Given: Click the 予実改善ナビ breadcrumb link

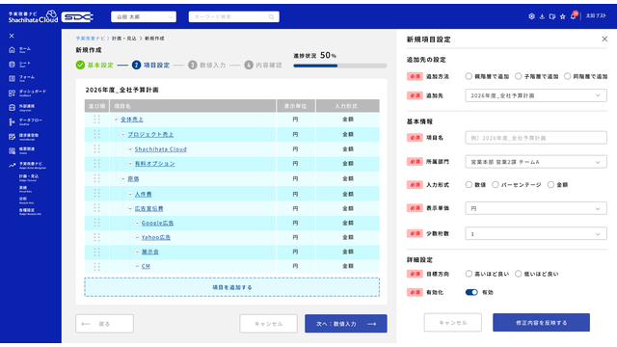Looking at the screenshot, I should [x=90, y=39].
